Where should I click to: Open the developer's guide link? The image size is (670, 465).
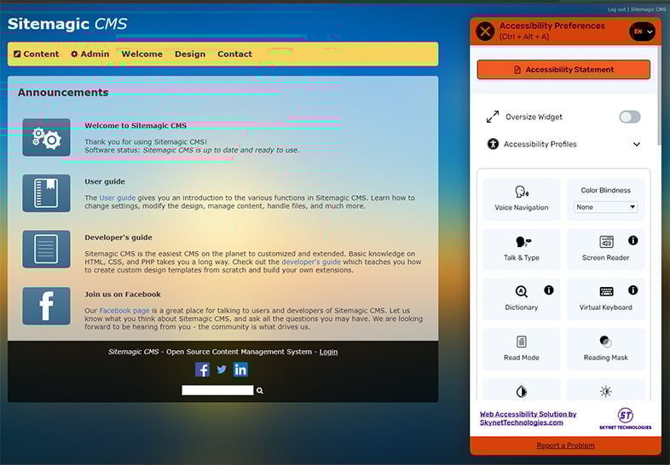pyautogui.click(x=311, y=261)
